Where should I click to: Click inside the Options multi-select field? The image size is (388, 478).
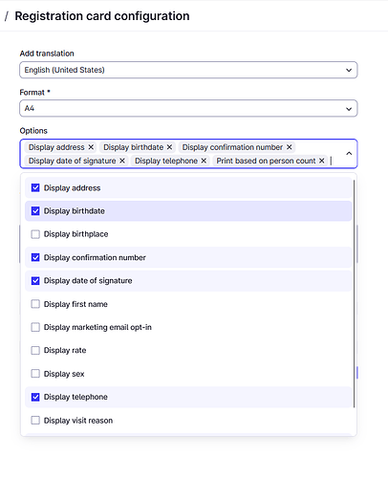click(x=188, y=154)
